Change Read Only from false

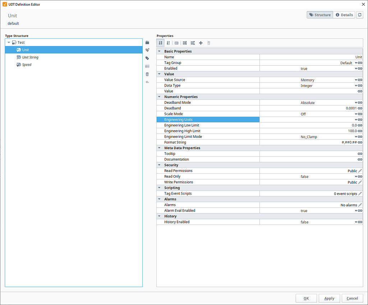click(x=355, y=176)
